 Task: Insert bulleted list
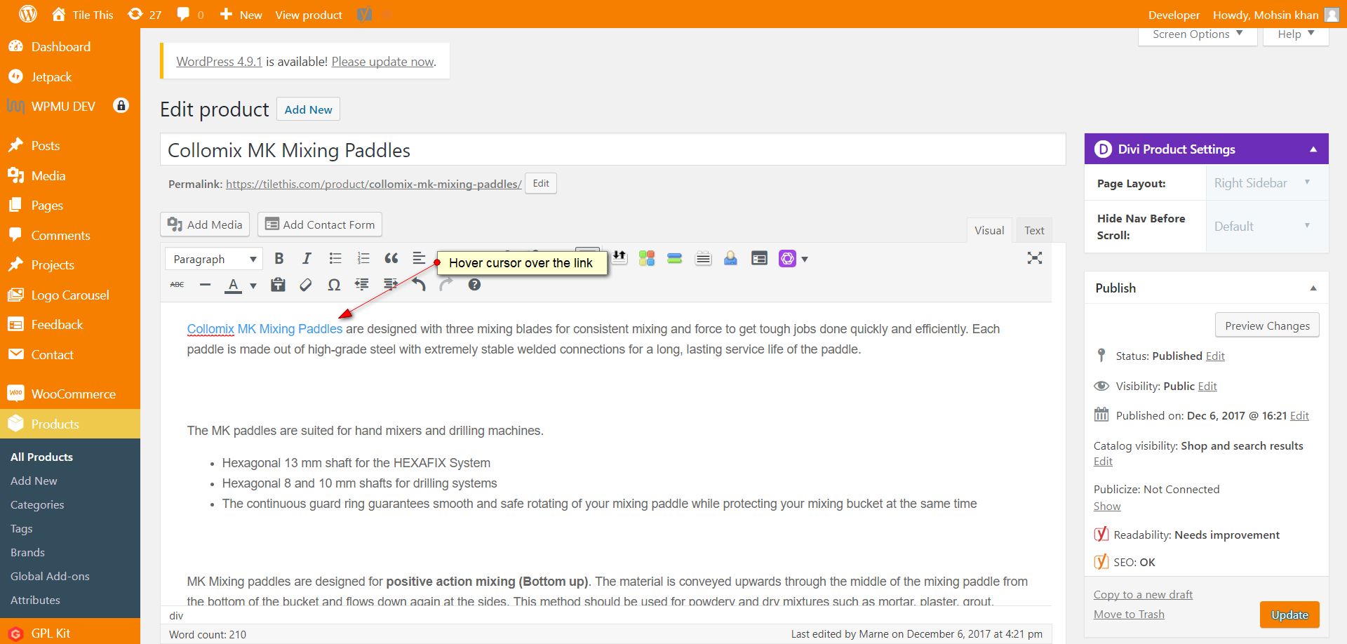point(335,259)
